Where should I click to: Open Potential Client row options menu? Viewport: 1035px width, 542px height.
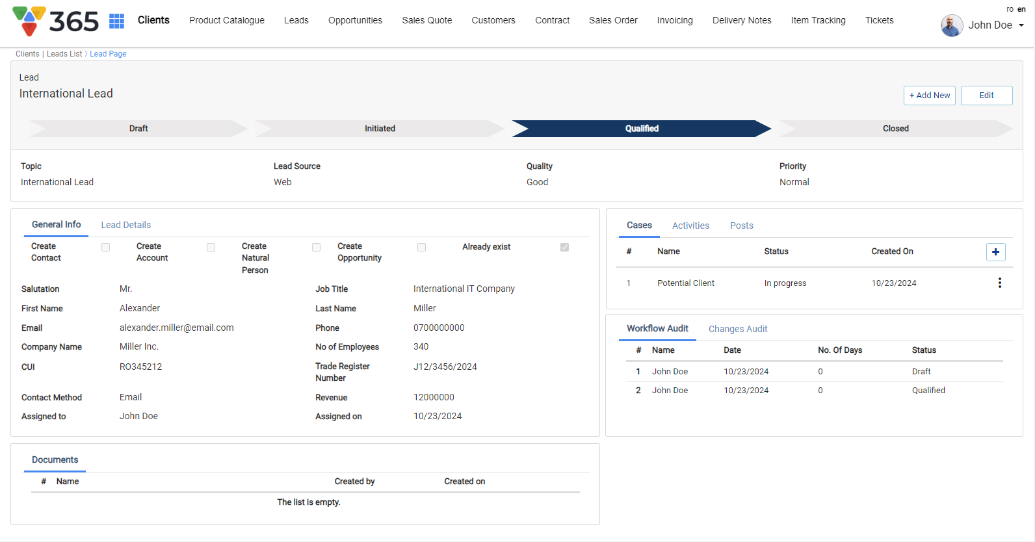pyautogui.click(x=999, y=283)
